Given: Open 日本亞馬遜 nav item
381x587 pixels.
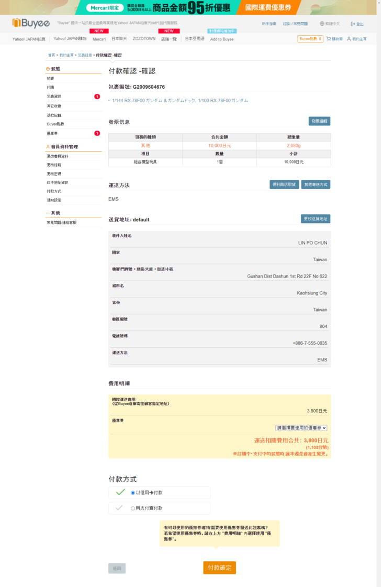Looking at the screenshot, I should click(195, 39).
